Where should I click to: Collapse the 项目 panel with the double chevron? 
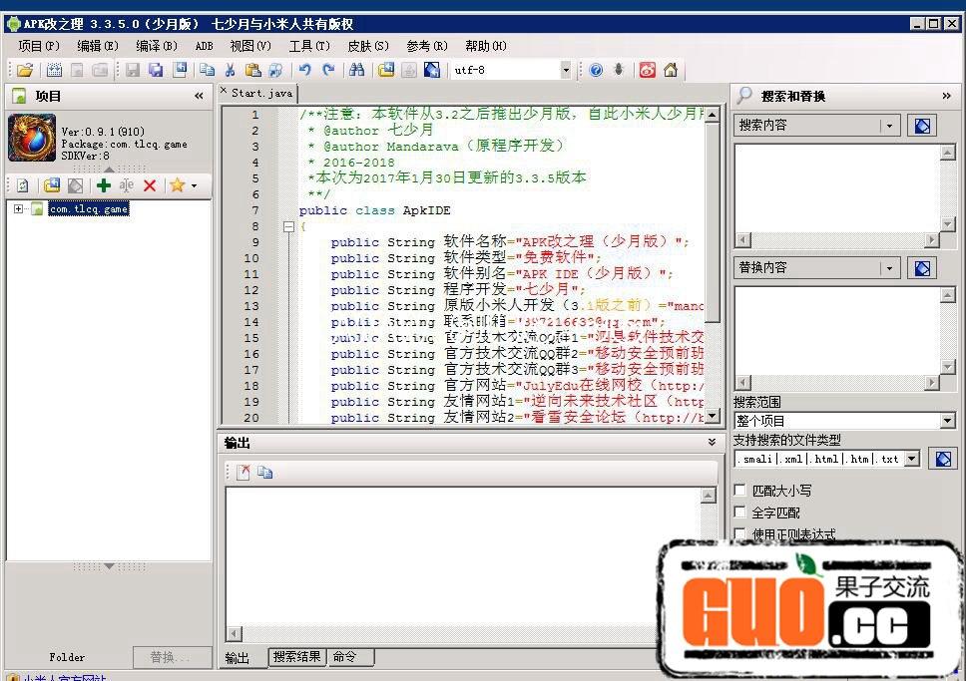[x=199, y=96]
